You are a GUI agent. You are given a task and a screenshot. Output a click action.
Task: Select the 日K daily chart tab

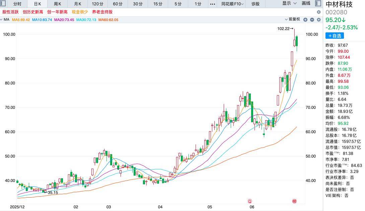tap(38, 4)
